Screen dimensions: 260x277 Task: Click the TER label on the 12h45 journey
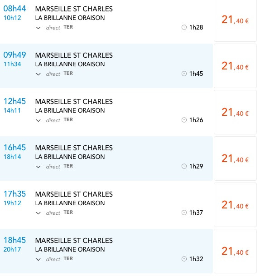tap(68, 119)
